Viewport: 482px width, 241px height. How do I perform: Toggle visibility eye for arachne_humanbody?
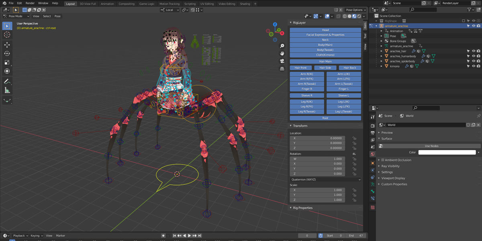(x=474, y=56)
